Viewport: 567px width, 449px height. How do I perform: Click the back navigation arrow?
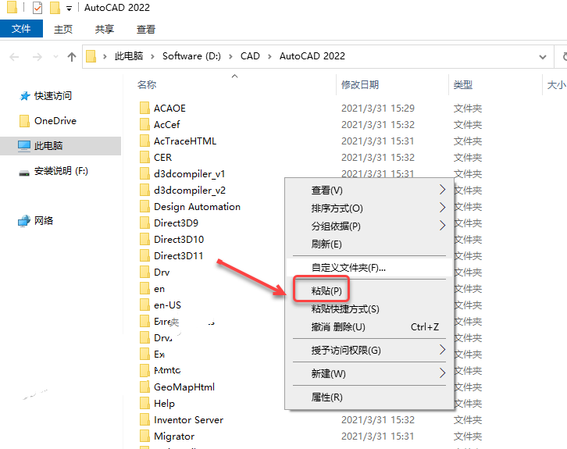14,57
